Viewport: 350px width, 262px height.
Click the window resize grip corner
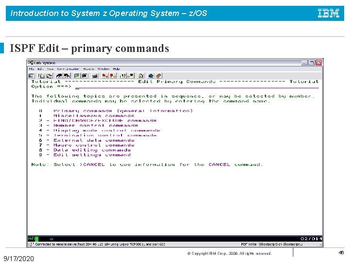321,245
